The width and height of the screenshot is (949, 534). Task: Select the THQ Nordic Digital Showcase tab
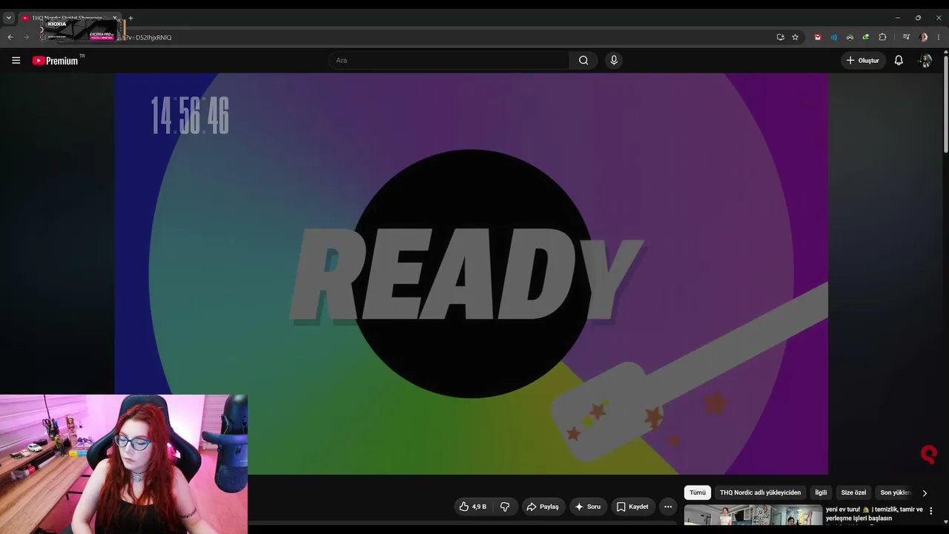coord(68,18)
